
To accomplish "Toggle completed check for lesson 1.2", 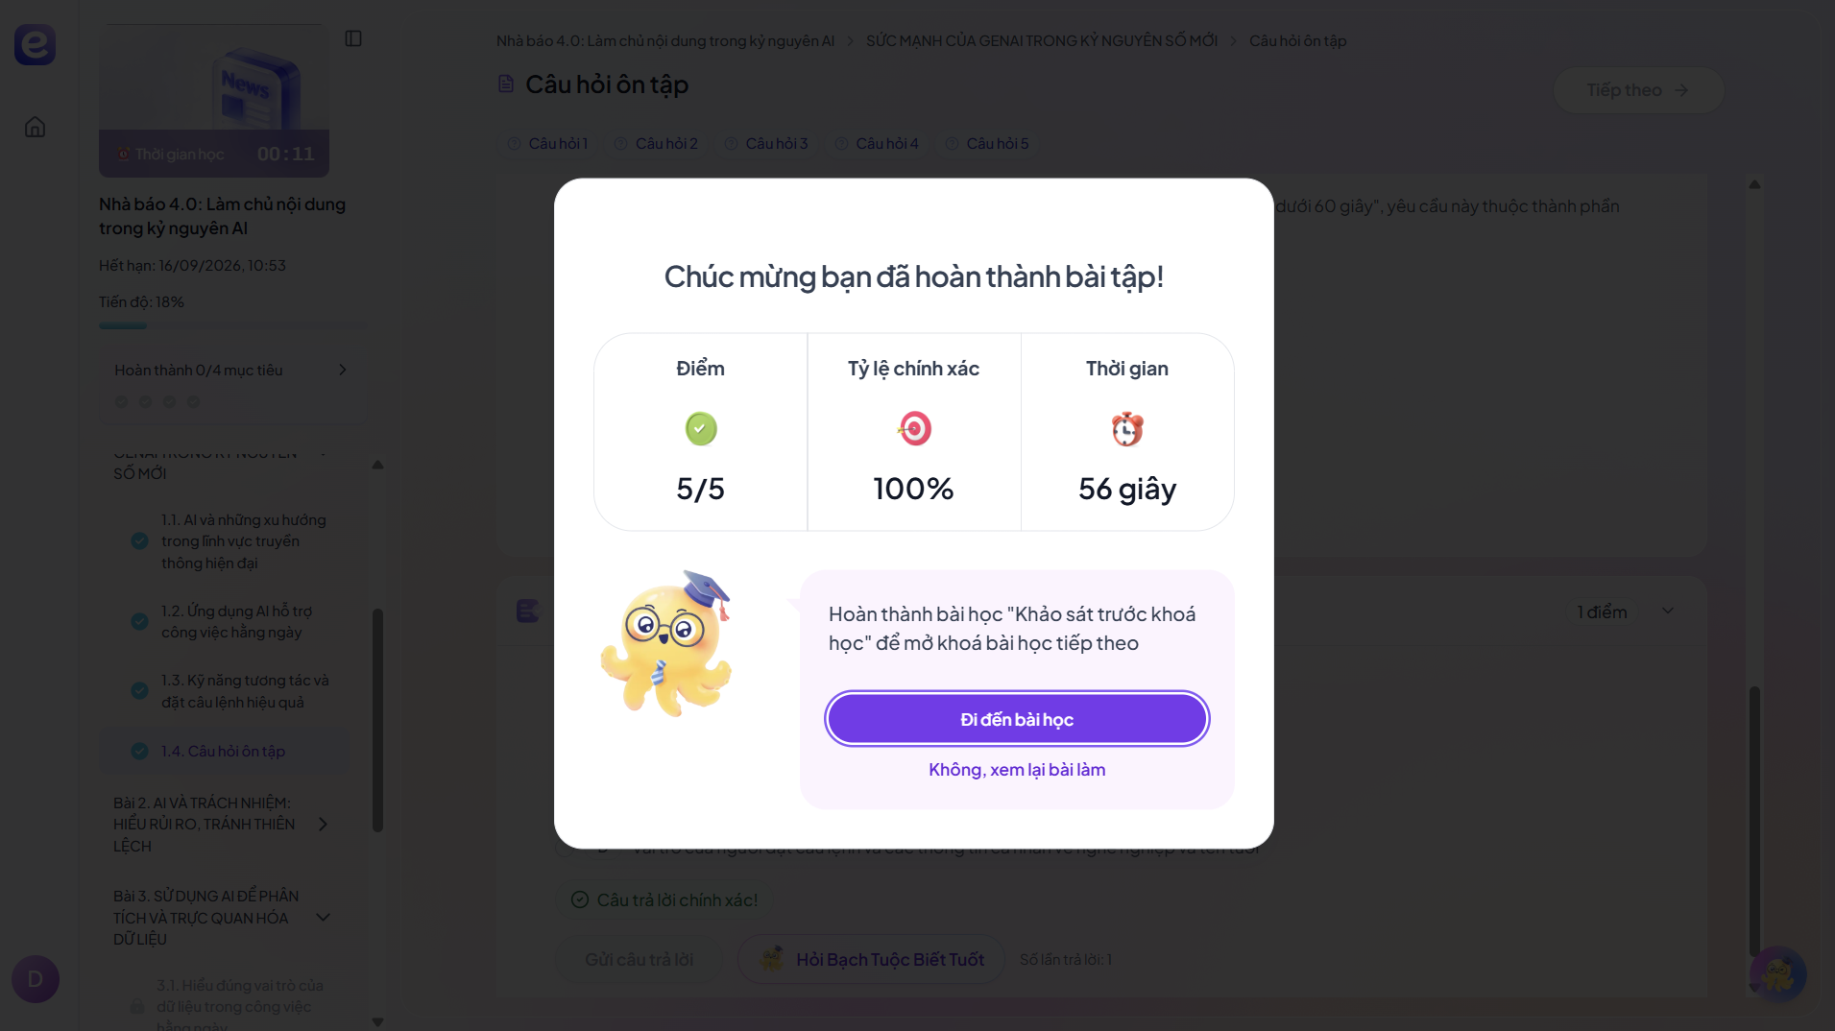I will 139,622.
